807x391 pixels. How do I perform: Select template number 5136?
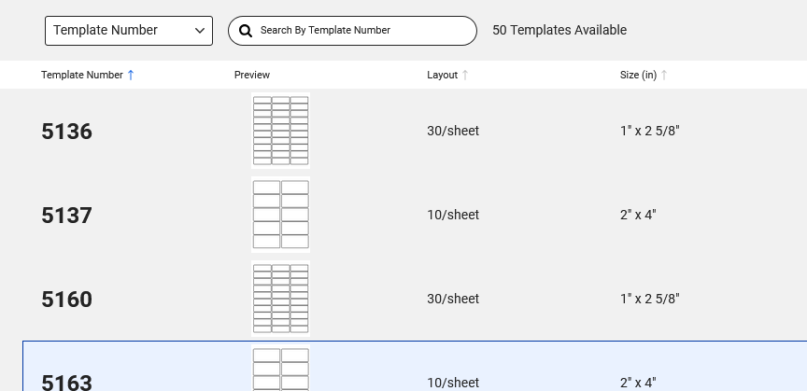pyautogui.click(x=66, y=132)
